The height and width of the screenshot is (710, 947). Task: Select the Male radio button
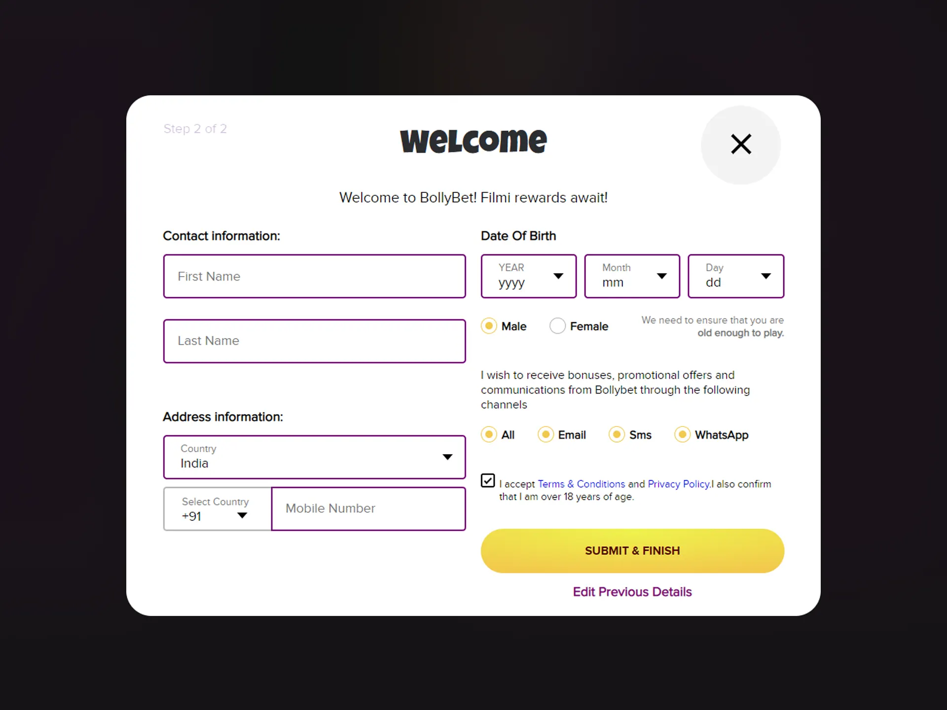tap(488, 326)
